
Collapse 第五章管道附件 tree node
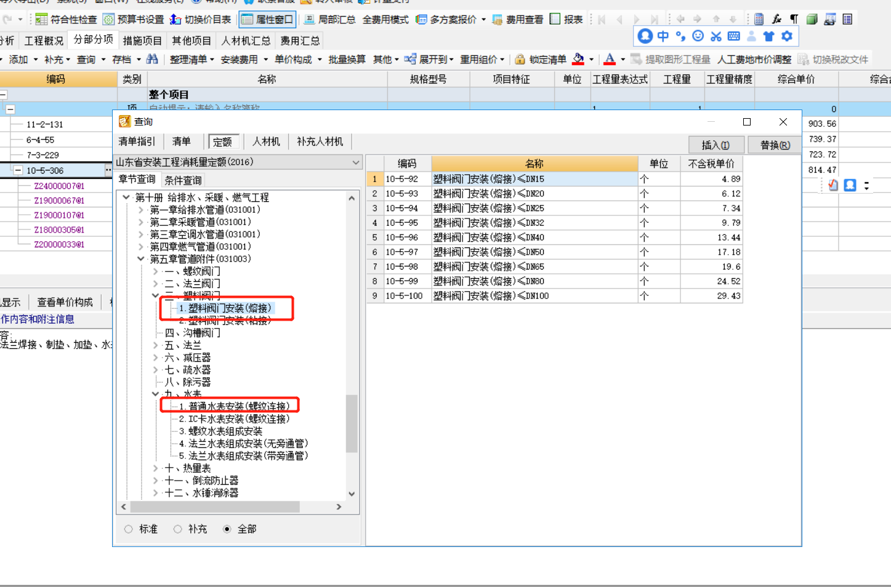coord(141,259)
